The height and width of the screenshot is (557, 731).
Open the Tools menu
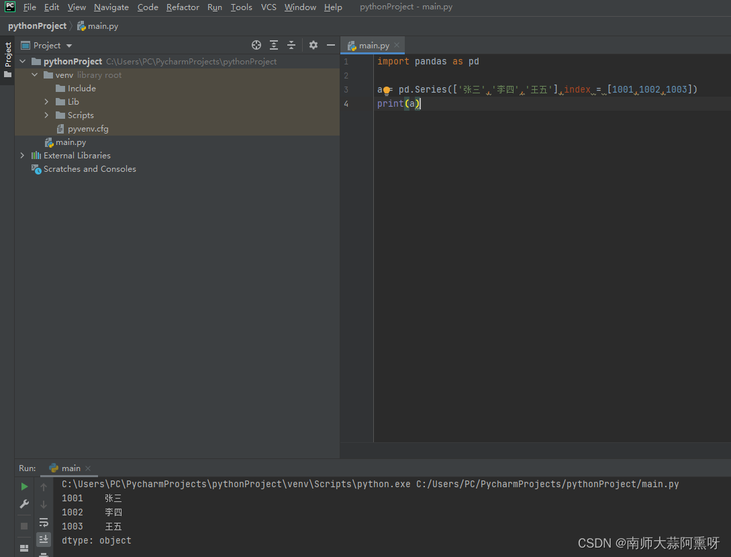pos(242,7)
